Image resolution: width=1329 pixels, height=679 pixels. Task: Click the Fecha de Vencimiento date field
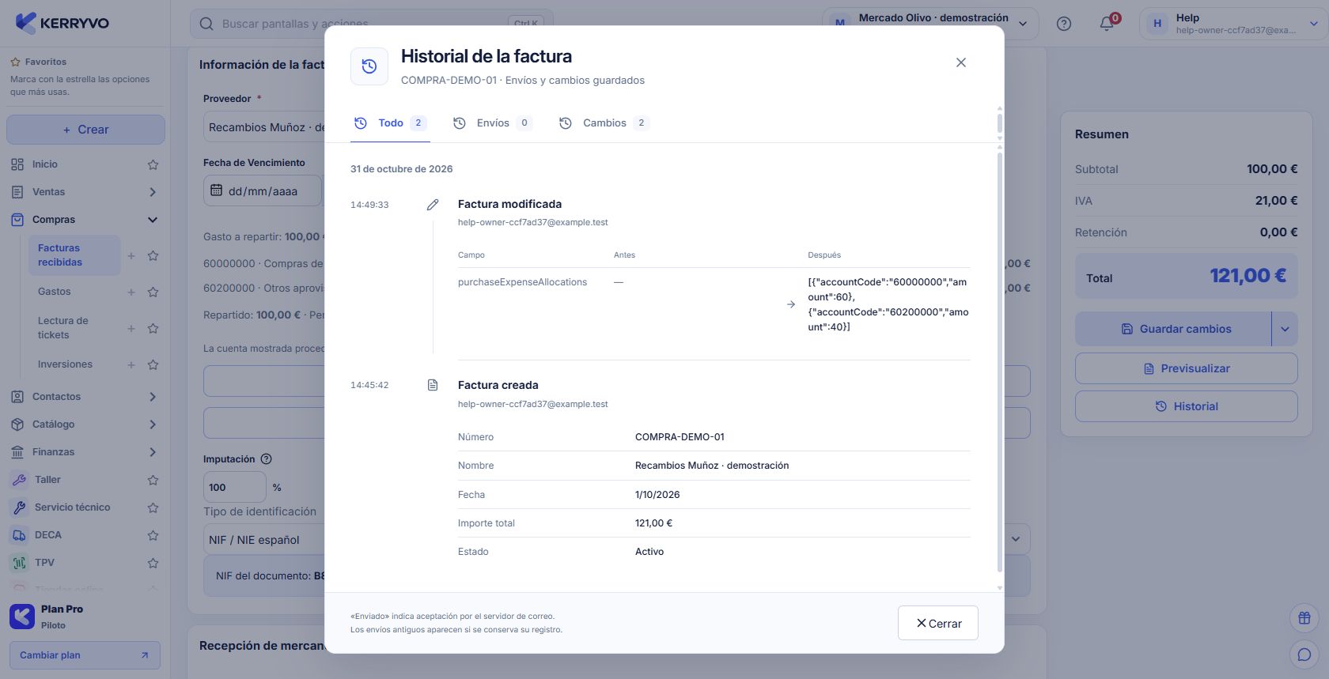tap(263, 190)
